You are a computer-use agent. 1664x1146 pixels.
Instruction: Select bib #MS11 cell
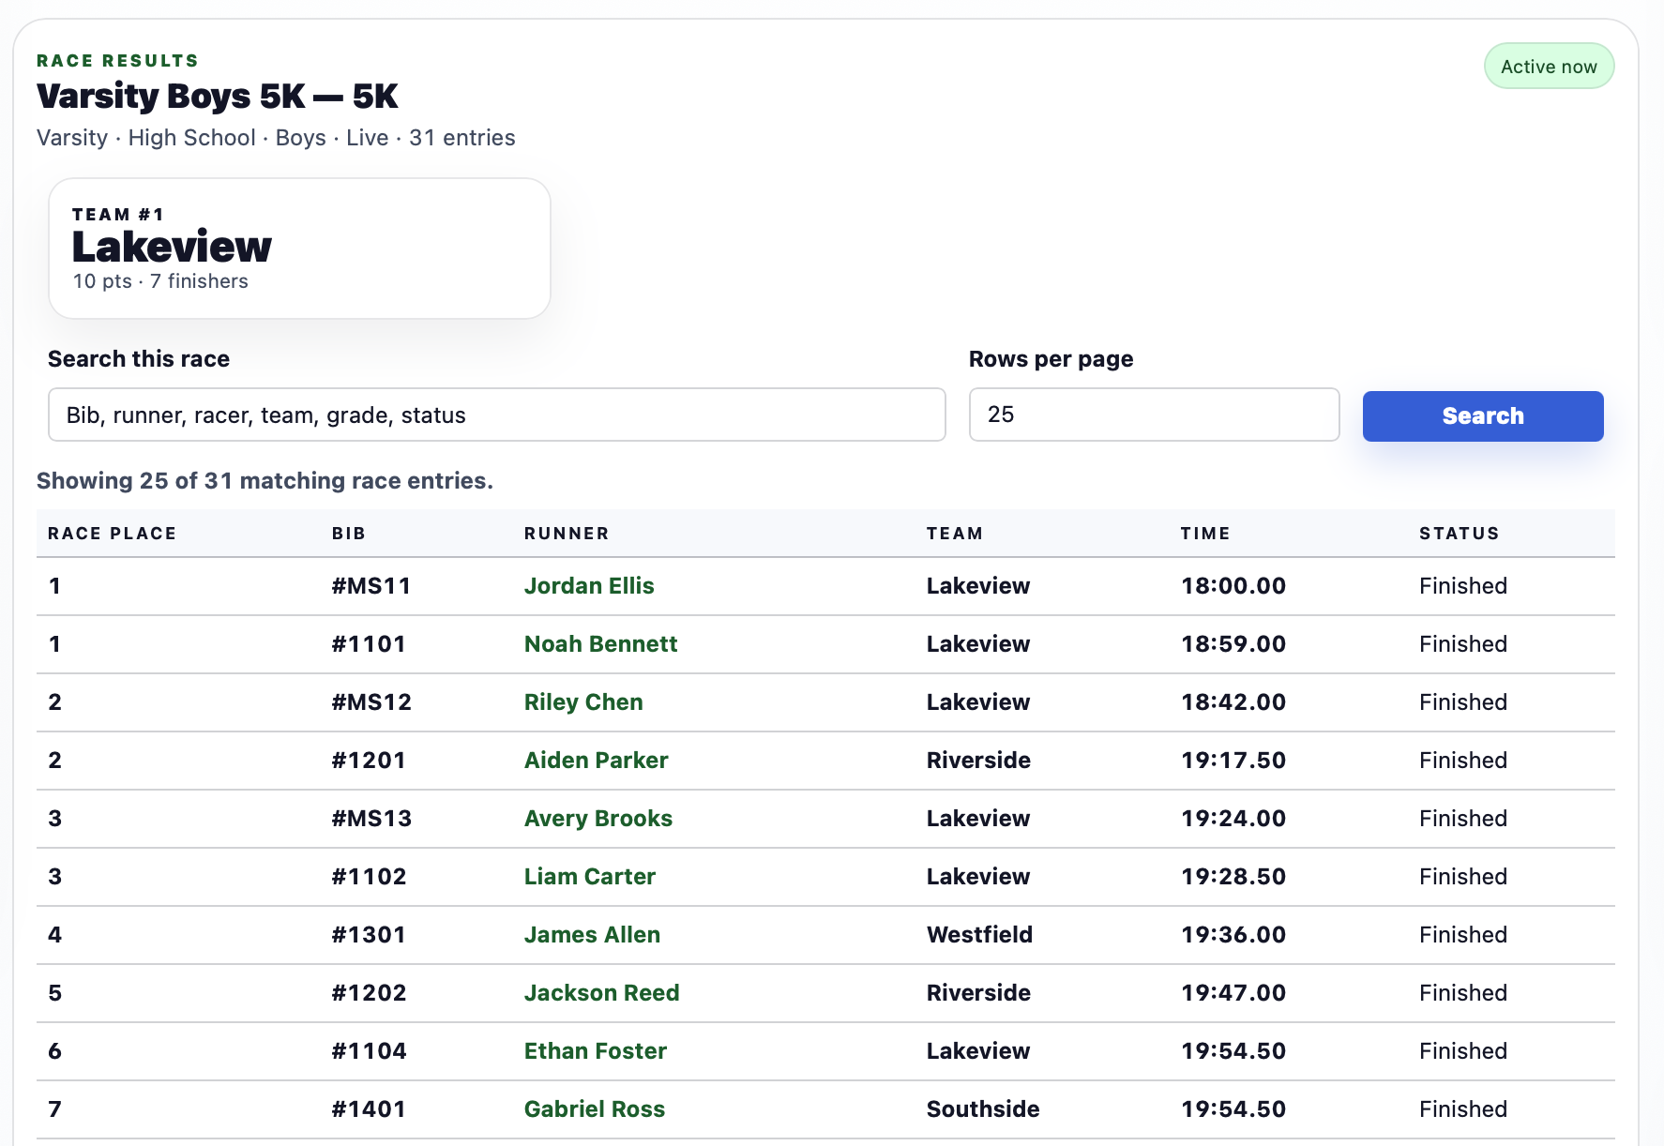[x=371, y=586]
